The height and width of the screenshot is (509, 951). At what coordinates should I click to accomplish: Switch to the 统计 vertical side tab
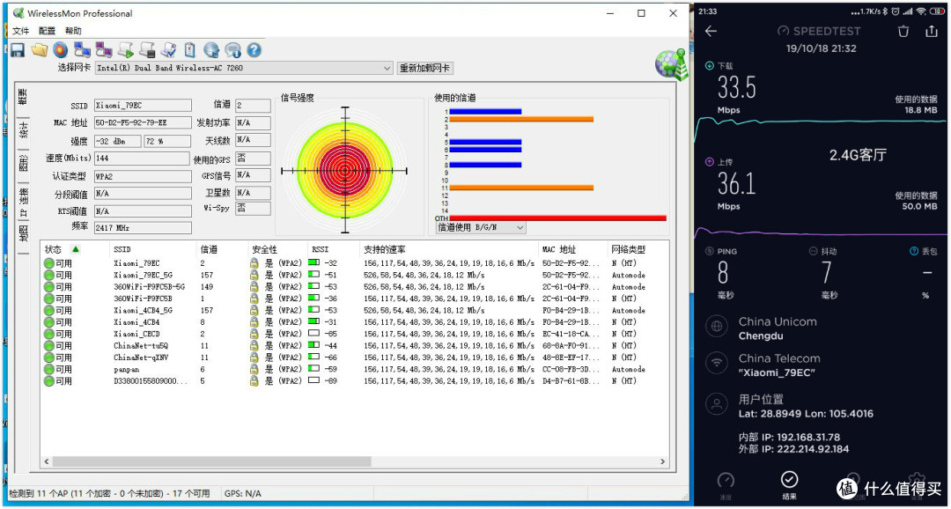(x=23, y=131)
